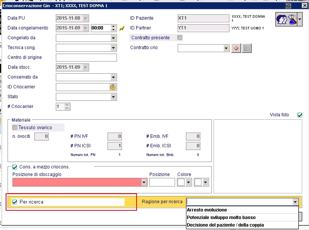
Task: Uncheck the Per ricerca checkbox
Action: (15, 202)
